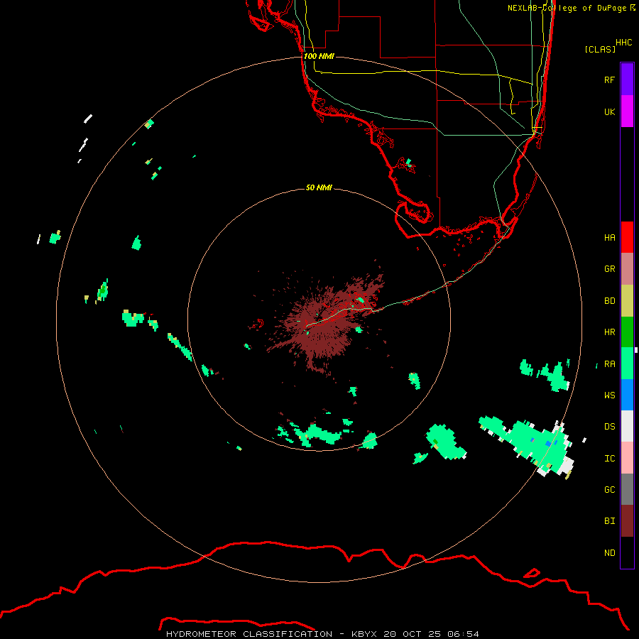Screen dimensions: 639x639
Task: Click the BI dark red legend swatch
Action: [x=627, y=521]
